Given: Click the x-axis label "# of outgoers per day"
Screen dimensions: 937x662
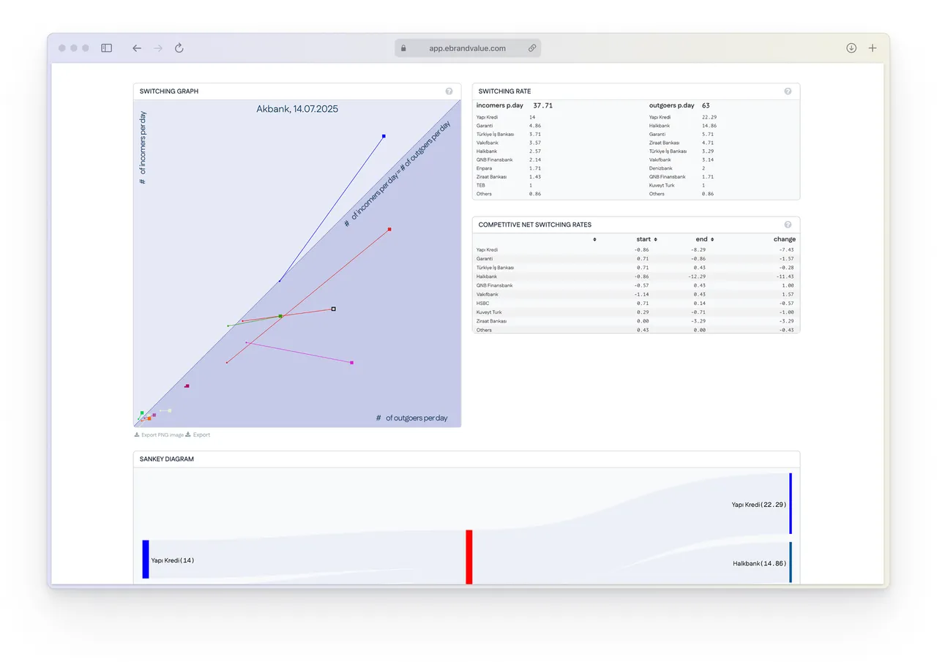Looking at the screenshot, I should point(412,418).
